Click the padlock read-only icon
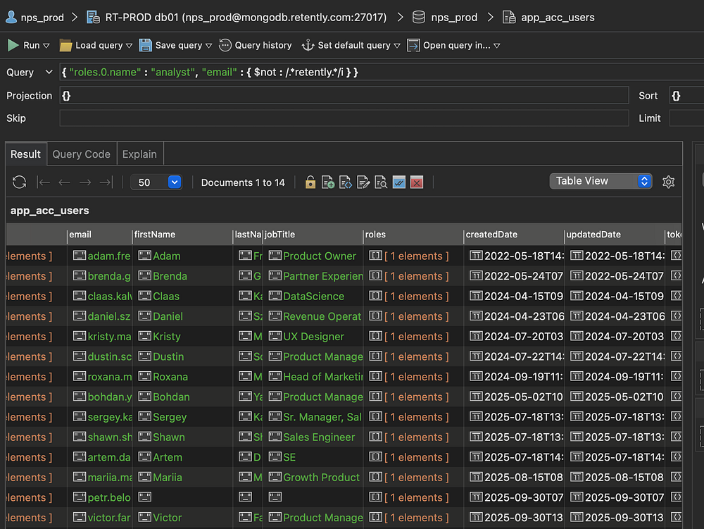Viewport: 704px width, 529px height. [310, 182]
